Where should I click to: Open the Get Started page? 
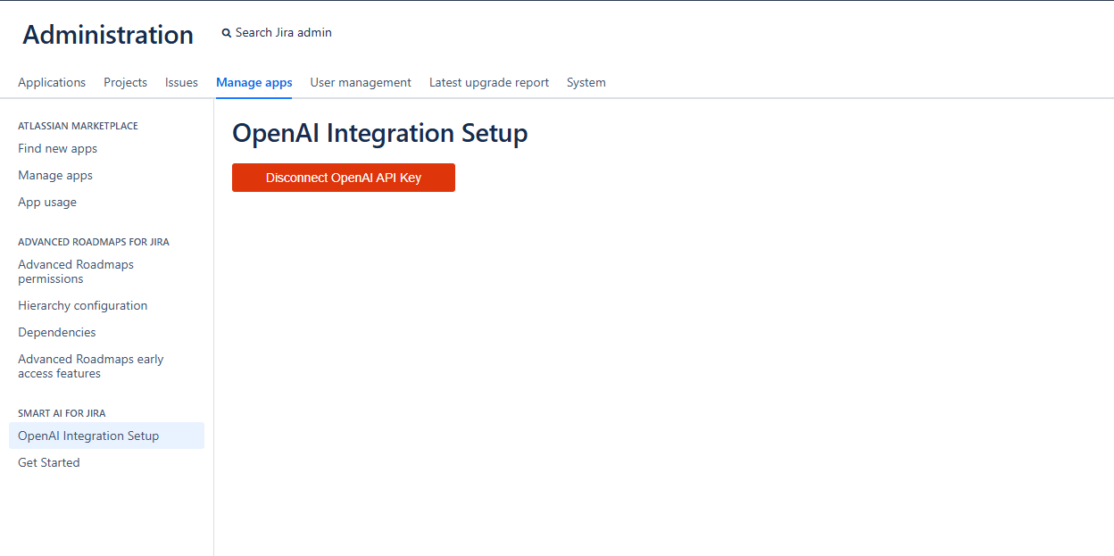(x=48, y=462)
